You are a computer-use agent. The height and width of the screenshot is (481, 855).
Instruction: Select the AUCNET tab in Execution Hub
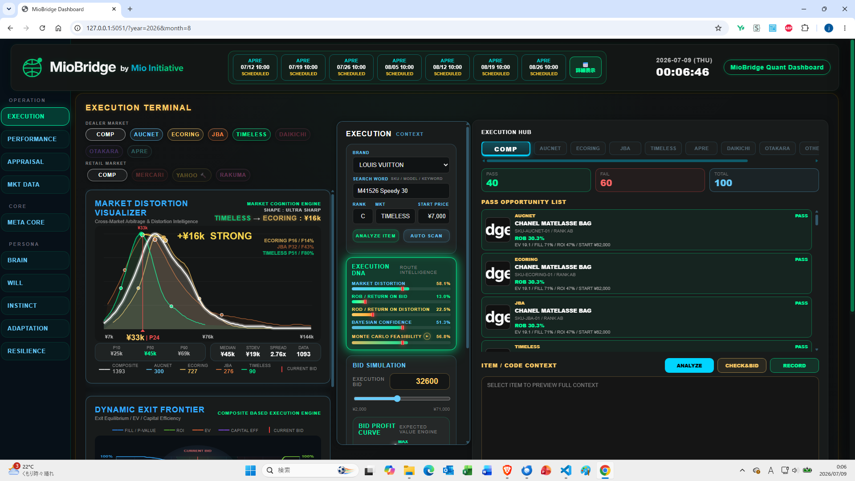coord(550,148)
